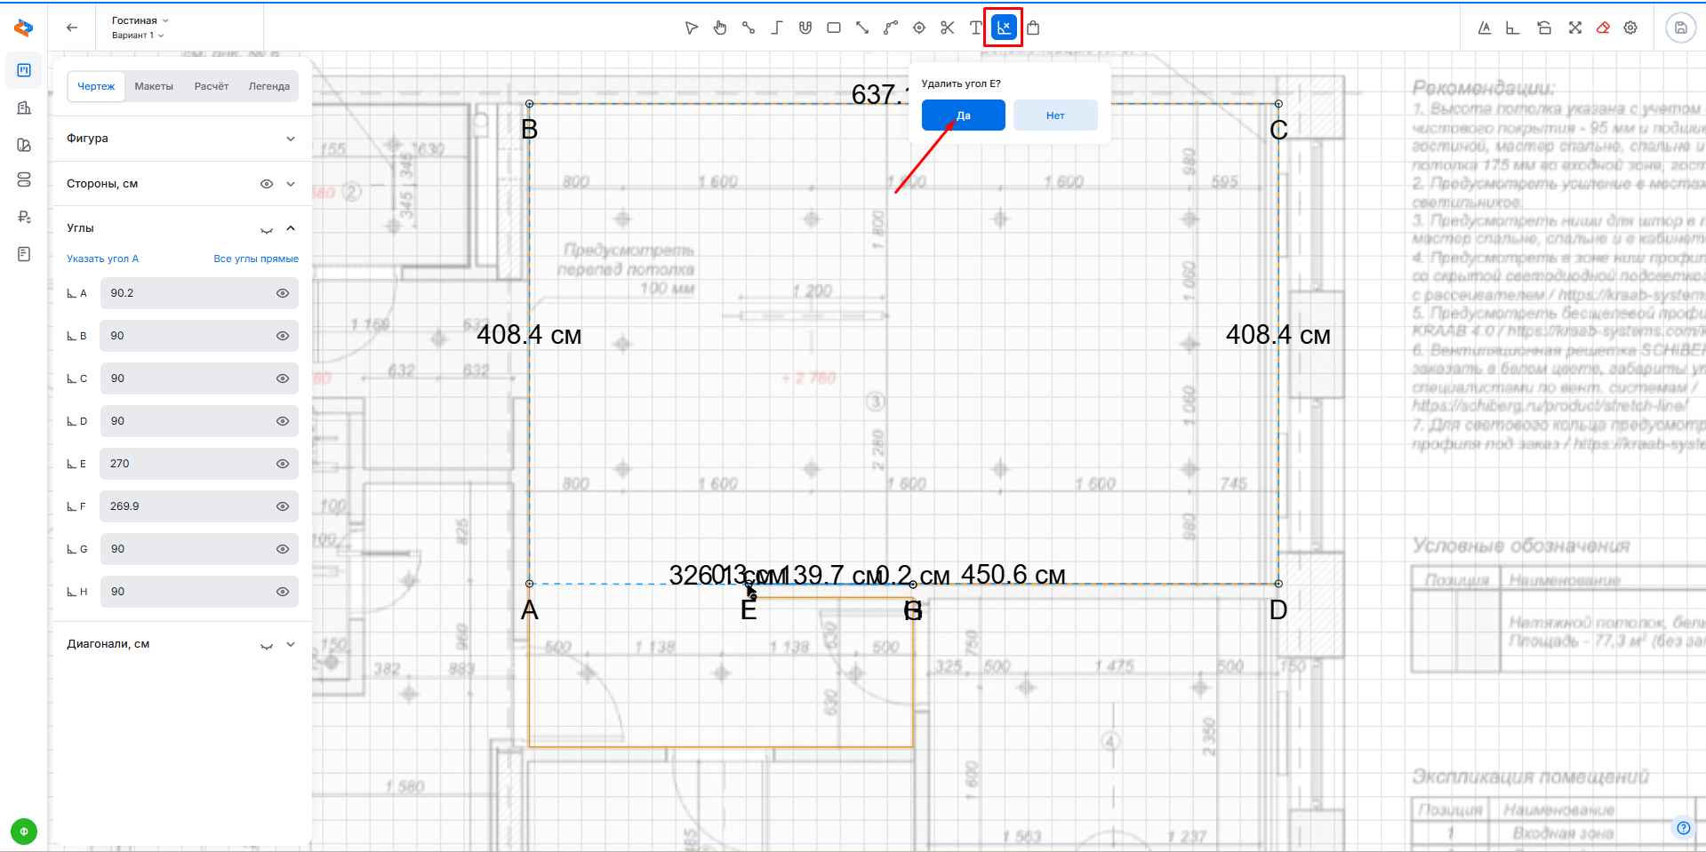The width and height of the screenshot is (1706, 852).
Task: Activate the magnet snapping tool
Action: (x=805, y=28)
